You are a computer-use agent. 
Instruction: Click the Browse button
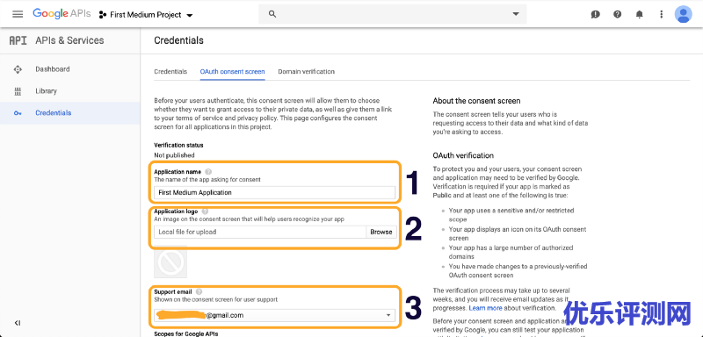(x=381, y=232)
